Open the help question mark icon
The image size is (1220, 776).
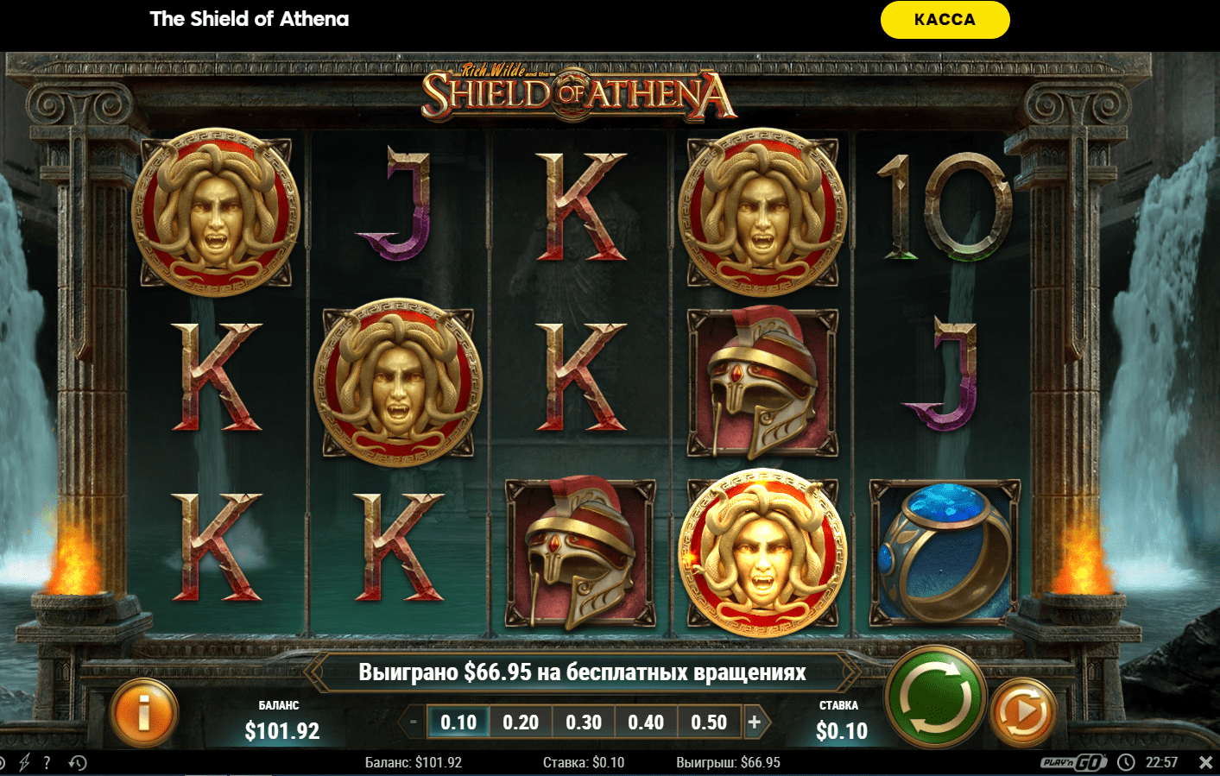47,762
